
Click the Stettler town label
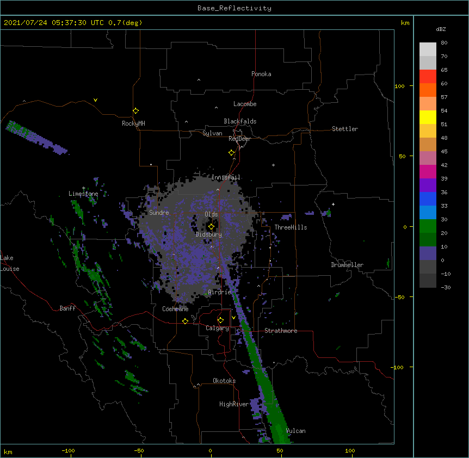345,129
